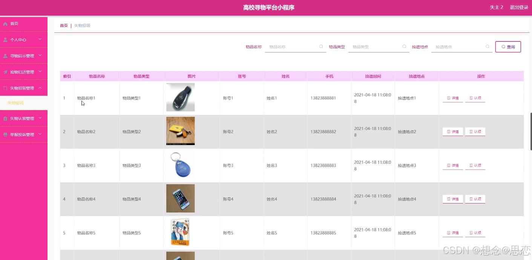Click search icon in 物品类型 field
The height and width of the screenshot is (260, 532).
tap(404, 47)
